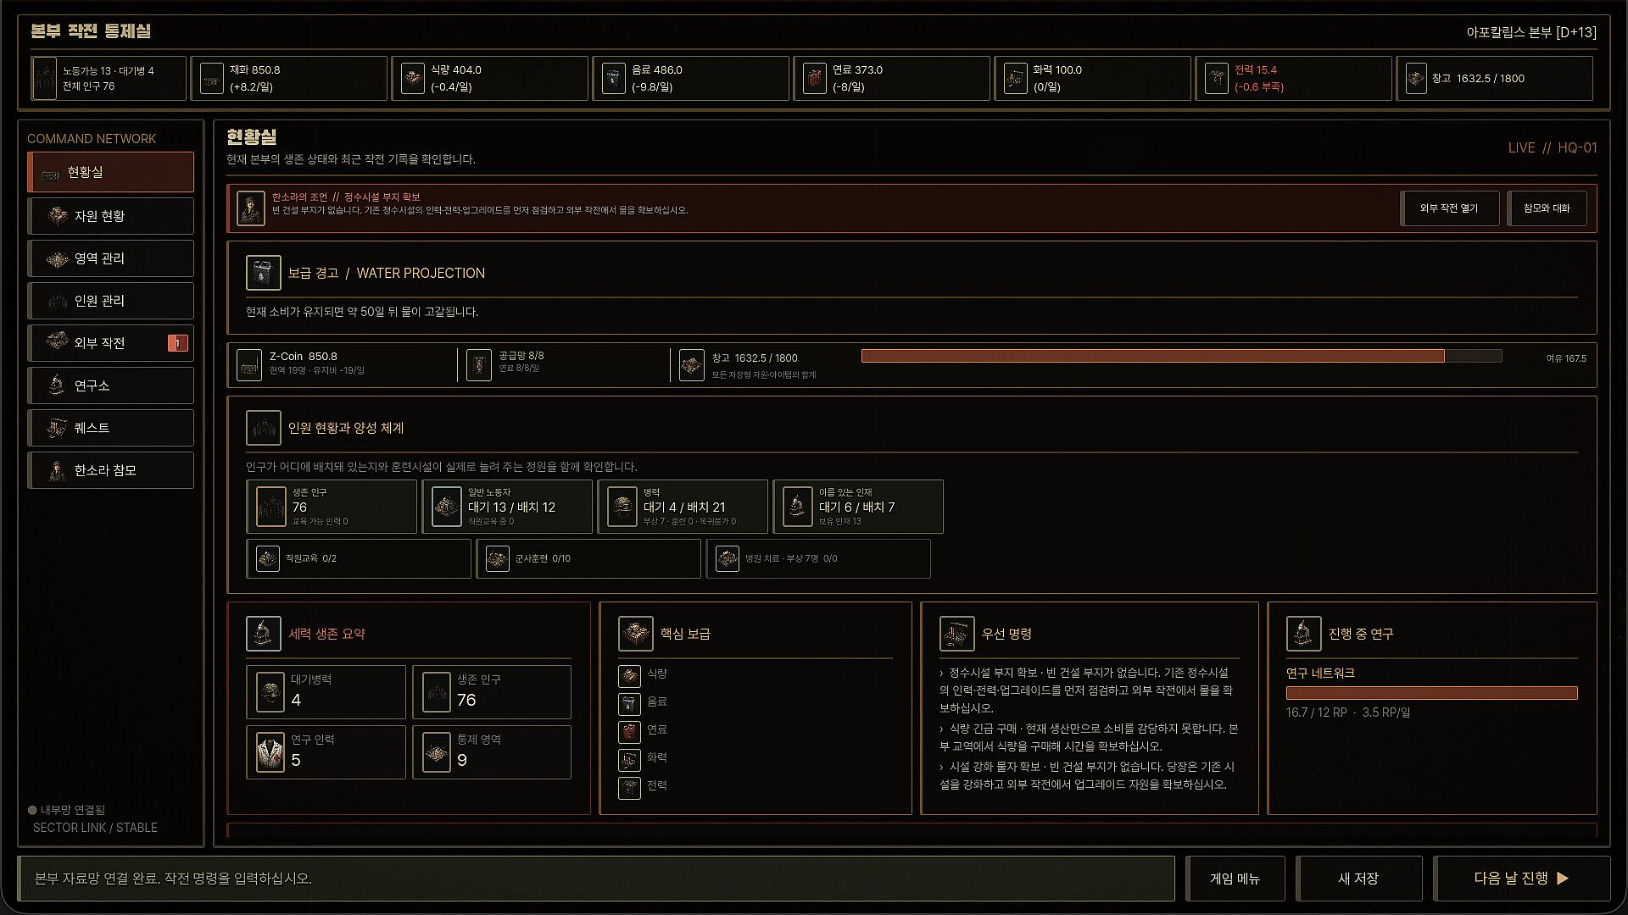Click the 음료 row in 핵심 보급
This screenshot has width=1628, height=915.
755,702
